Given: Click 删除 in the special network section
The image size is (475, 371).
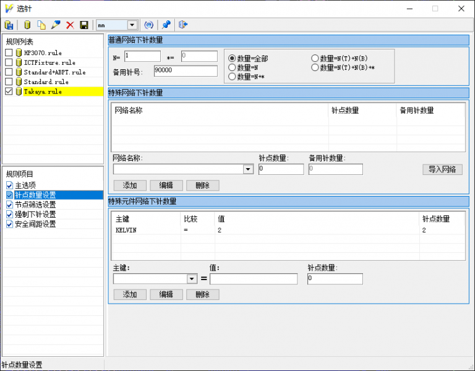Looking at the screenshot, I should tap(203, 185).
